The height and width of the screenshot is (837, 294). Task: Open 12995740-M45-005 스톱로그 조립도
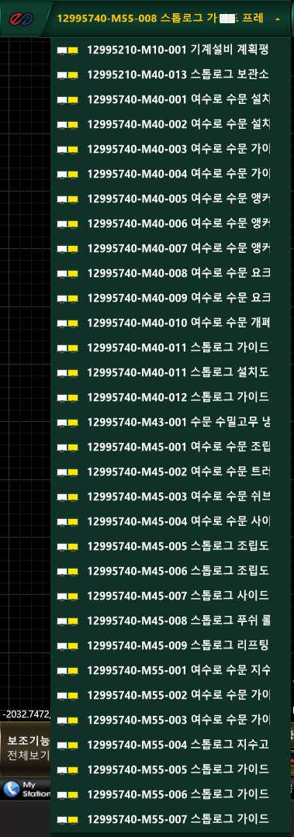[170, 547]
